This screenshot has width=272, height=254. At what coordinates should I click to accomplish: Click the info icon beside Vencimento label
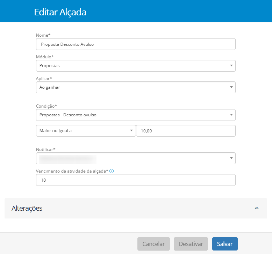pos(112,171)
